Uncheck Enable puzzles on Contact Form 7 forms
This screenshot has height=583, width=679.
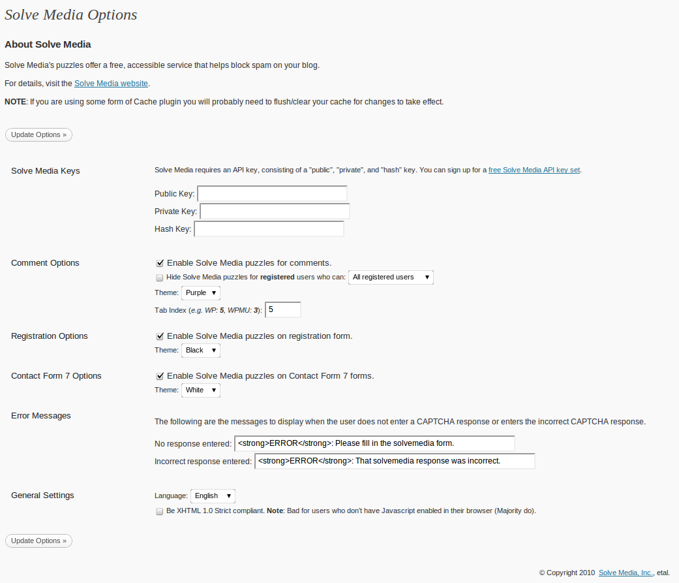tap(160, 376)
